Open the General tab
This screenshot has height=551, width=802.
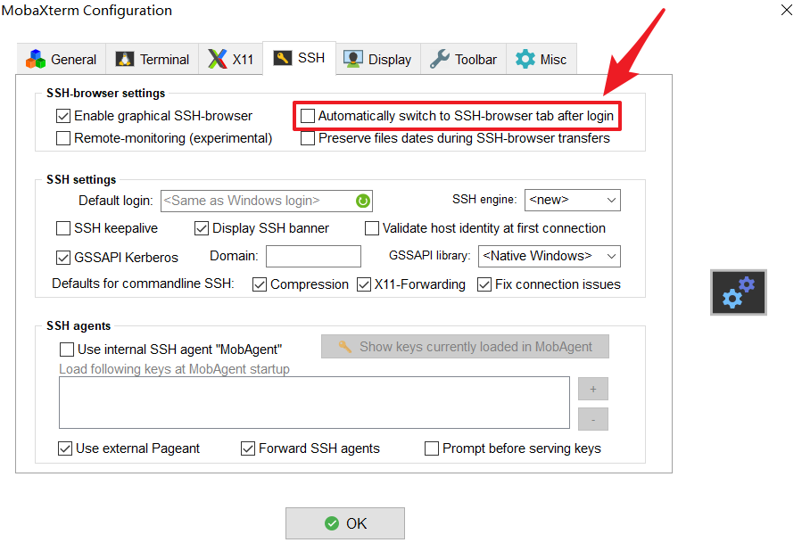[62, 60]
